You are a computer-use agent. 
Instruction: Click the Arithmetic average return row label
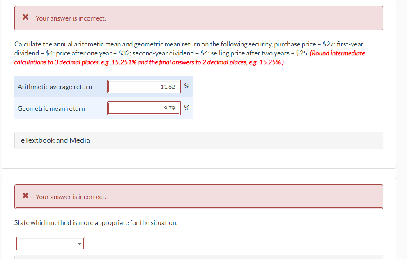(54, 87)
